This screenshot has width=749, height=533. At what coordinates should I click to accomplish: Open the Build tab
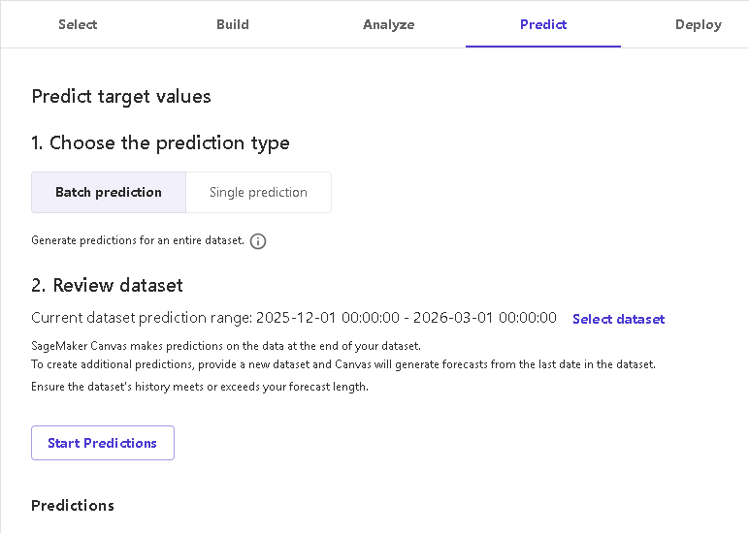coord(233,24)
